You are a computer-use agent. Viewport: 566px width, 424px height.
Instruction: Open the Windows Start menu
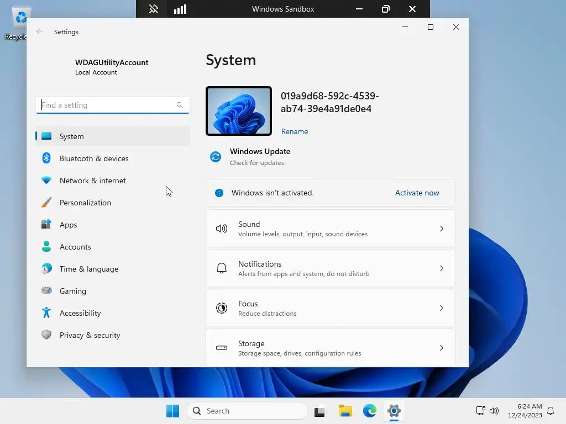pos(172,411)
